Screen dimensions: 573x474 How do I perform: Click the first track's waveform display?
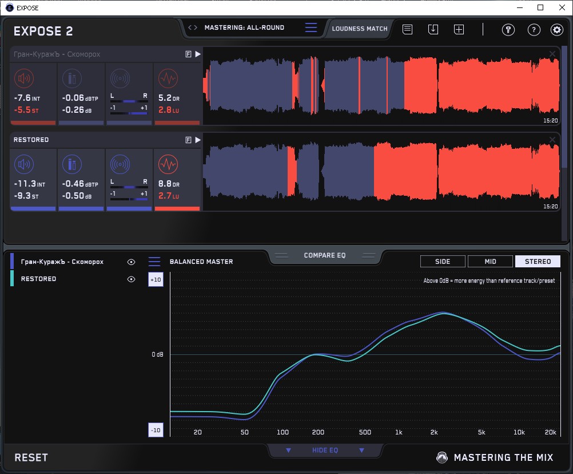[382, 86]
